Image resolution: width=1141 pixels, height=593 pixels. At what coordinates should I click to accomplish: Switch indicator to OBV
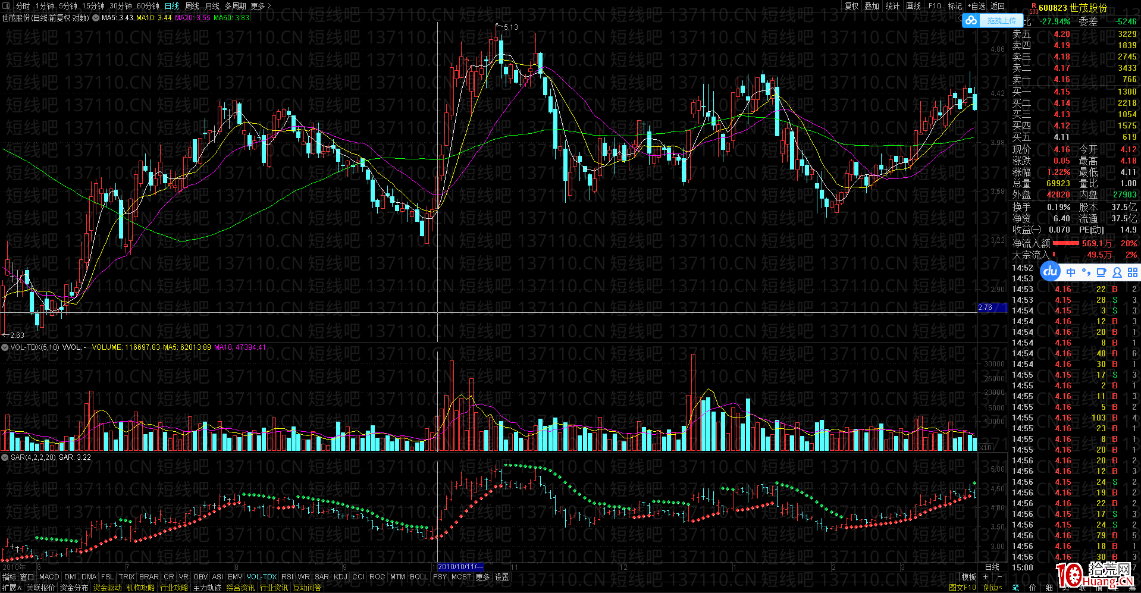(201, 577)
